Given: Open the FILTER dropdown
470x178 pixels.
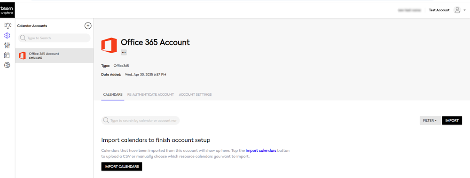Looking at the screenshot, I should coord(430,120).
